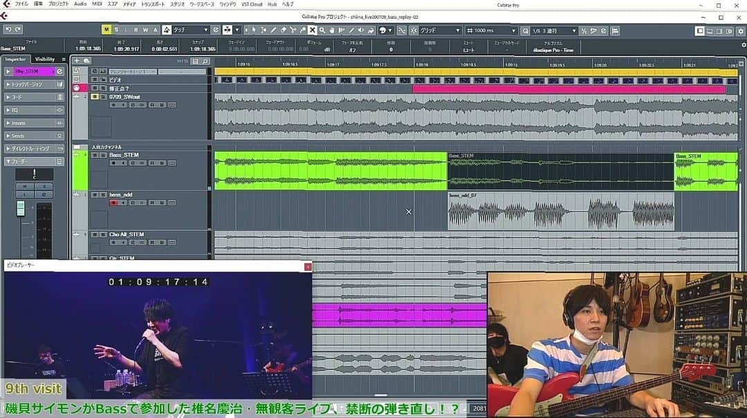The height and width of the screenshot is (418, 747).
Task: Open the ファイル menu
Action: coord(21,4)
